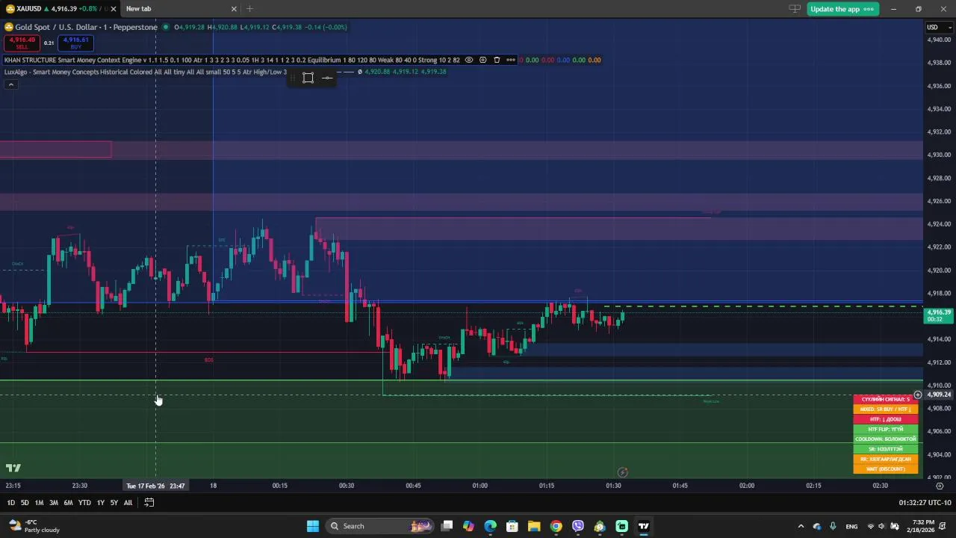Screen dimensions: 956x538
Task: Open the window layout icon in title bar
Action: (795, 9)
